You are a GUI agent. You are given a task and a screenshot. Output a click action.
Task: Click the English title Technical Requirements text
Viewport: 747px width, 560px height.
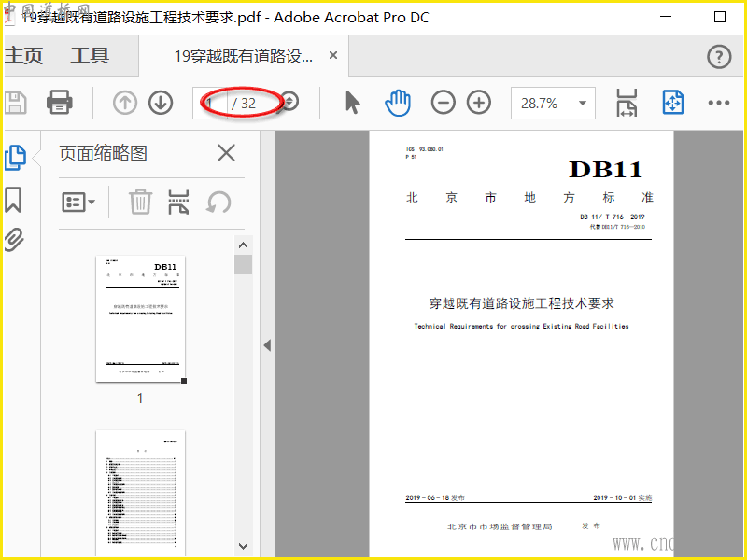(521, 326)
